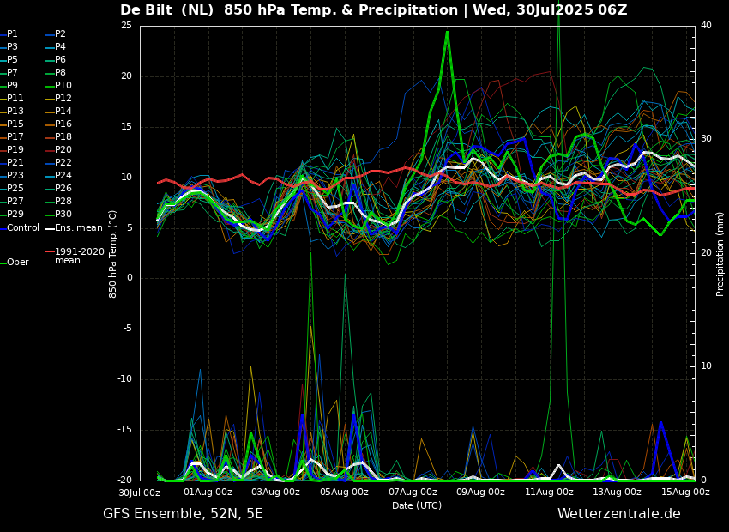Click the Wetterzentrale.de credit text
The width and height of the screenshot is (729, 532).
coord(619,514)
